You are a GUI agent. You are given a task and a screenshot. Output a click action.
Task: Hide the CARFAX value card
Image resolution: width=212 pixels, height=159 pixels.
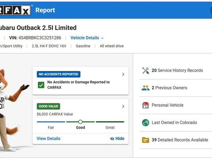[x=117, y=139]
